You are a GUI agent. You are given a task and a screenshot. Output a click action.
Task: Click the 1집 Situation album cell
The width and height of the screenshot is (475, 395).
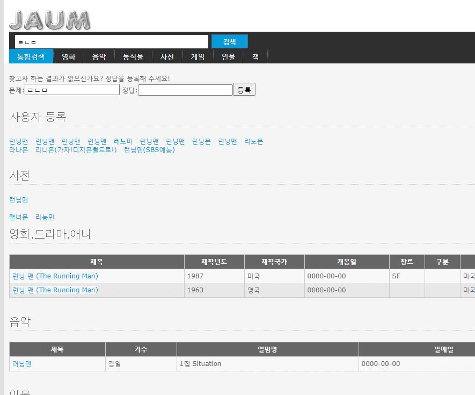268,364
